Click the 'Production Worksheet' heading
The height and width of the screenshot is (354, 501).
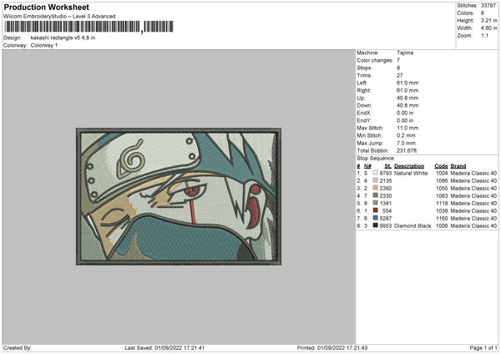46,7
